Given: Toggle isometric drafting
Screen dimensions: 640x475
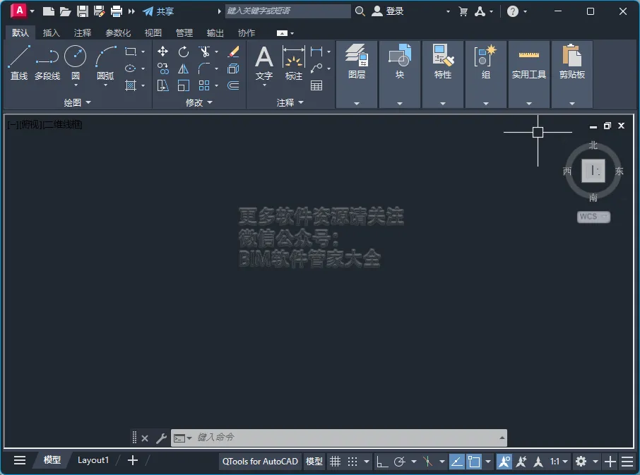Looking at the screenshot, I should 428,462.
